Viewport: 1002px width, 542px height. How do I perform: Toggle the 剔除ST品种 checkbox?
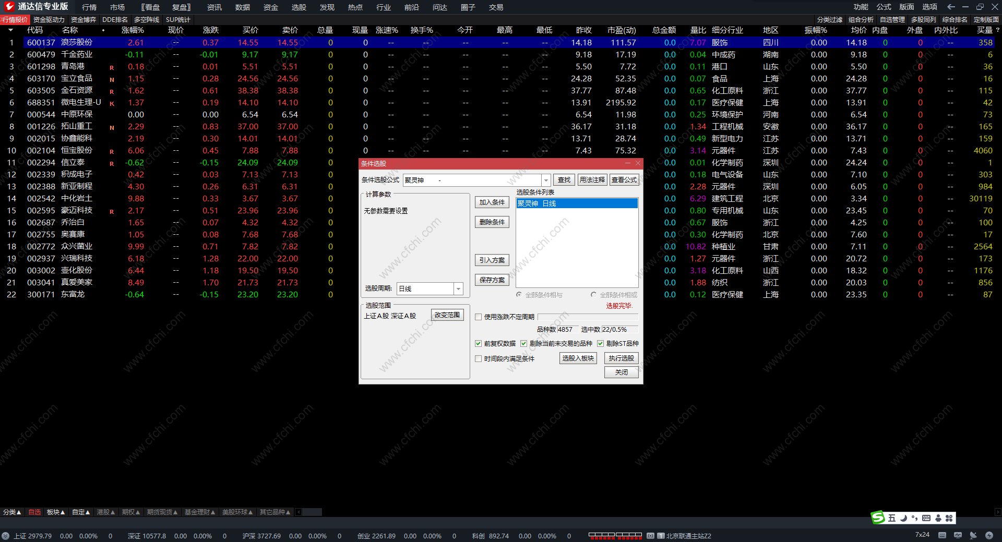[x=600, y=343]
